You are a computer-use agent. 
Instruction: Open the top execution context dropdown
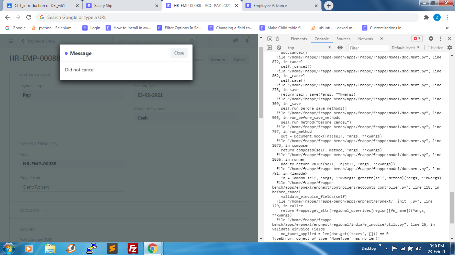coord(308,47)
